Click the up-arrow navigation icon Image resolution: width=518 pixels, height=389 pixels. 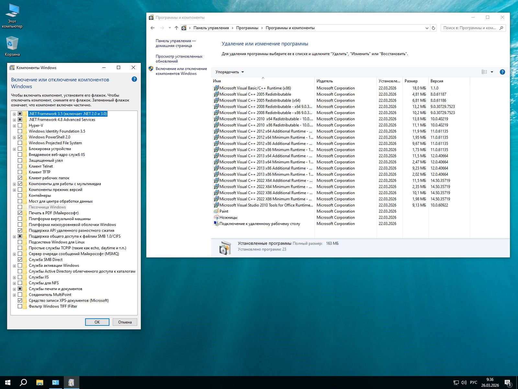point(176,28)
